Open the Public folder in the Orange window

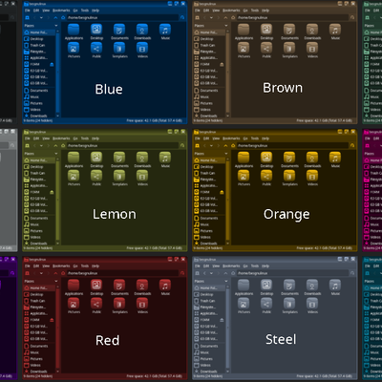coord(266,176)
